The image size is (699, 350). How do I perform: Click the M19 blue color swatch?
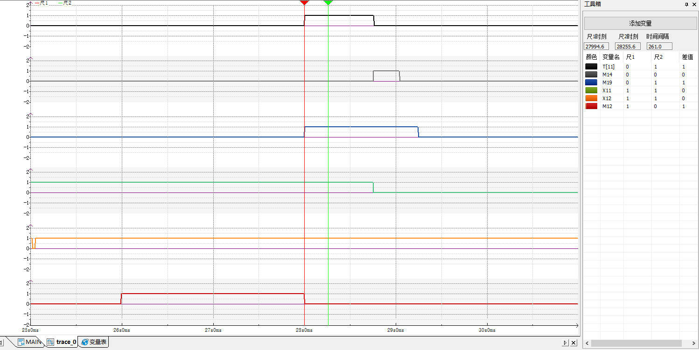(591, 82)
